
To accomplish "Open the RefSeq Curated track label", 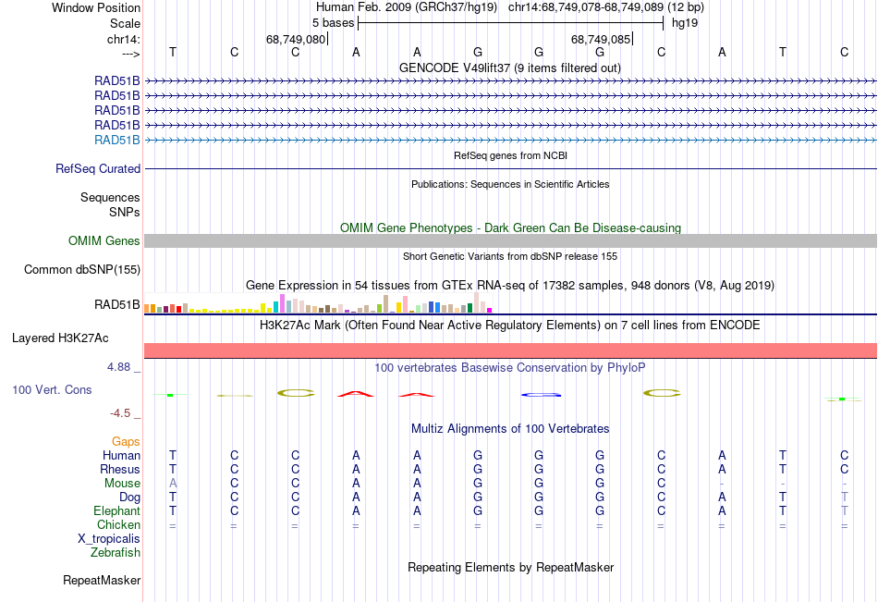I will click(98, 168).
